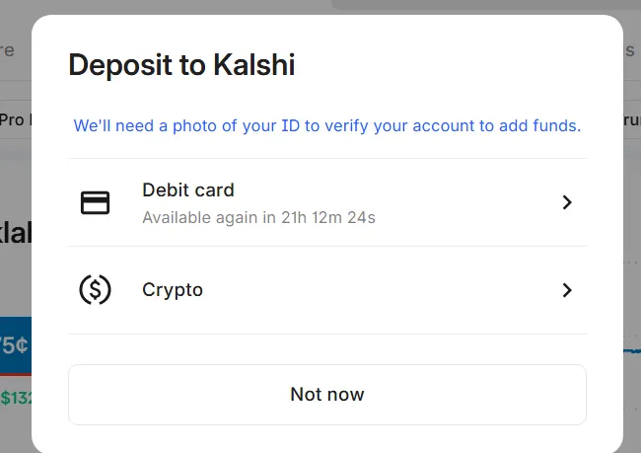Click the Available again countdown text
This screenshot has height=453, width=641.
258,217
